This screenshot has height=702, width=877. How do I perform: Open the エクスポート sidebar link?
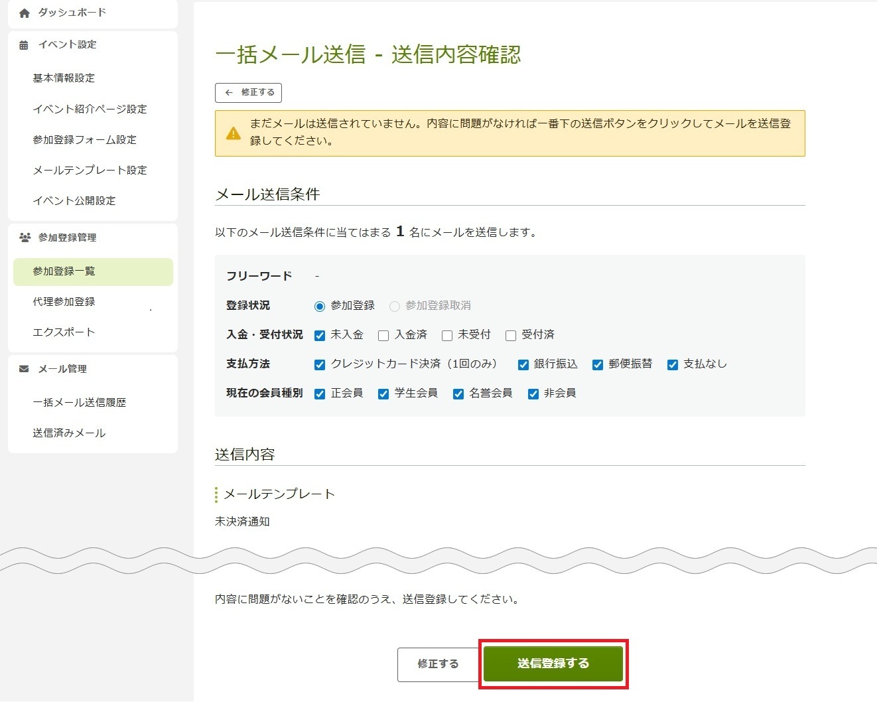tap(64, 332)
